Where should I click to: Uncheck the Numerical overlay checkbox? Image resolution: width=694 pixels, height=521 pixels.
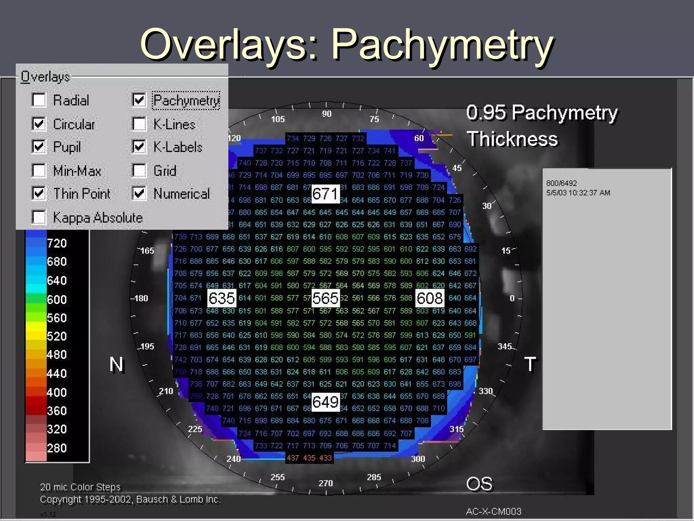pyautogui.click(x=139, y=193)
